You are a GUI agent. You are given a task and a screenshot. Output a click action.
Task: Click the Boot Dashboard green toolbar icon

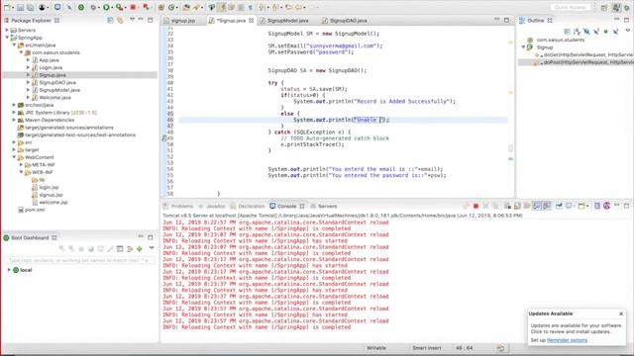[x=81, y=7]
